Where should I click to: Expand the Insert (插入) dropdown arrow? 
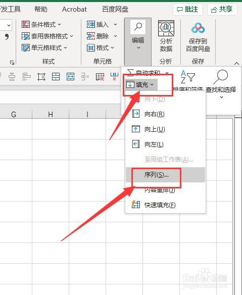(x=115, y=24)
